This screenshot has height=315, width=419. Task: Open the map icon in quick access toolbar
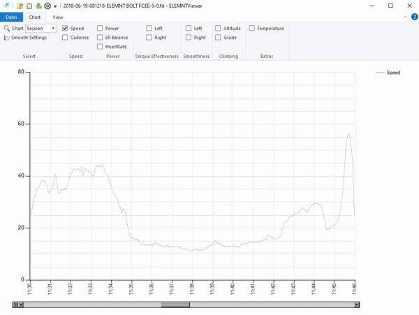click(x=38, y=6)
